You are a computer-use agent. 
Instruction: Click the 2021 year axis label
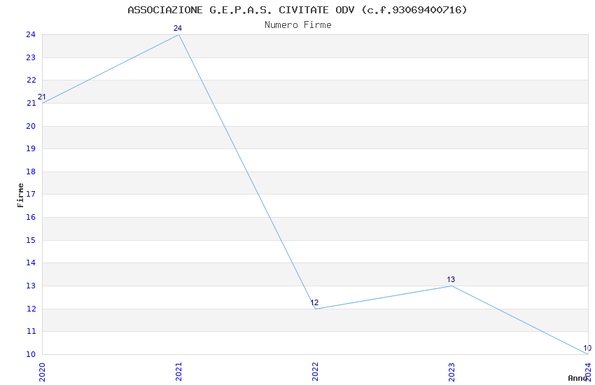[178, 372]
